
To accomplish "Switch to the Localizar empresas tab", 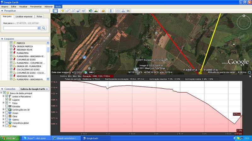I will 24,17.
